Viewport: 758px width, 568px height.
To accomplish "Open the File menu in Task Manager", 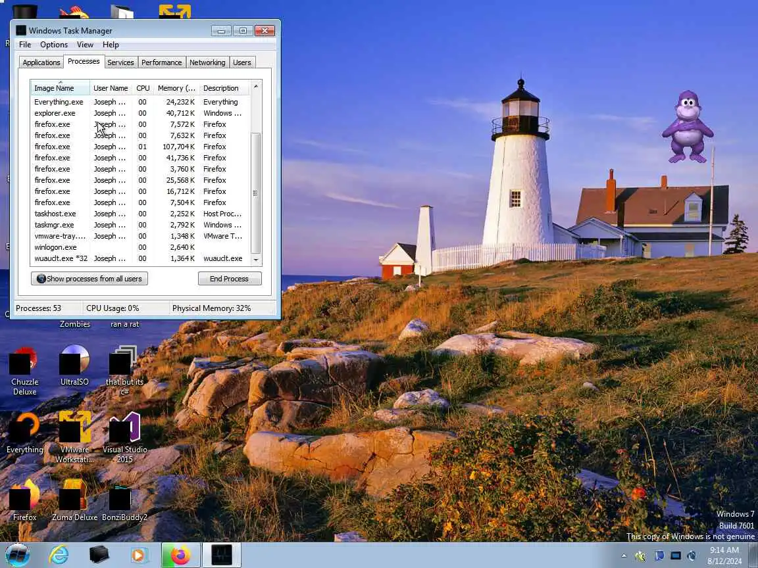I will click(25, 45).
